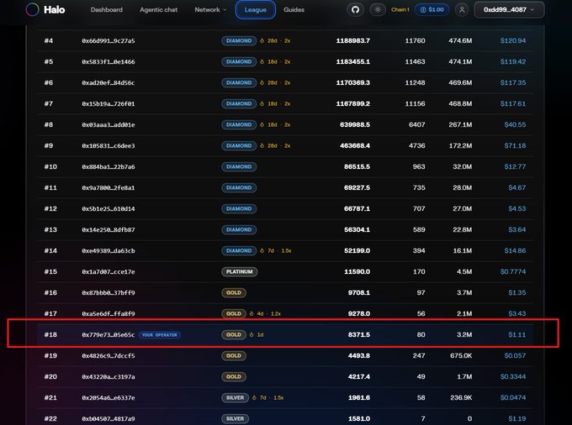Image resolution: width=572 pixels, height=425 pixels.
Task: Select address 0x105831...c6dee3
Action: click(109, 145)
